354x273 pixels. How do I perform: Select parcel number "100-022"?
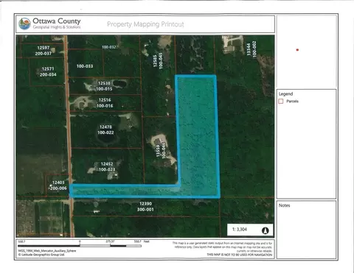tap(105, 132)
